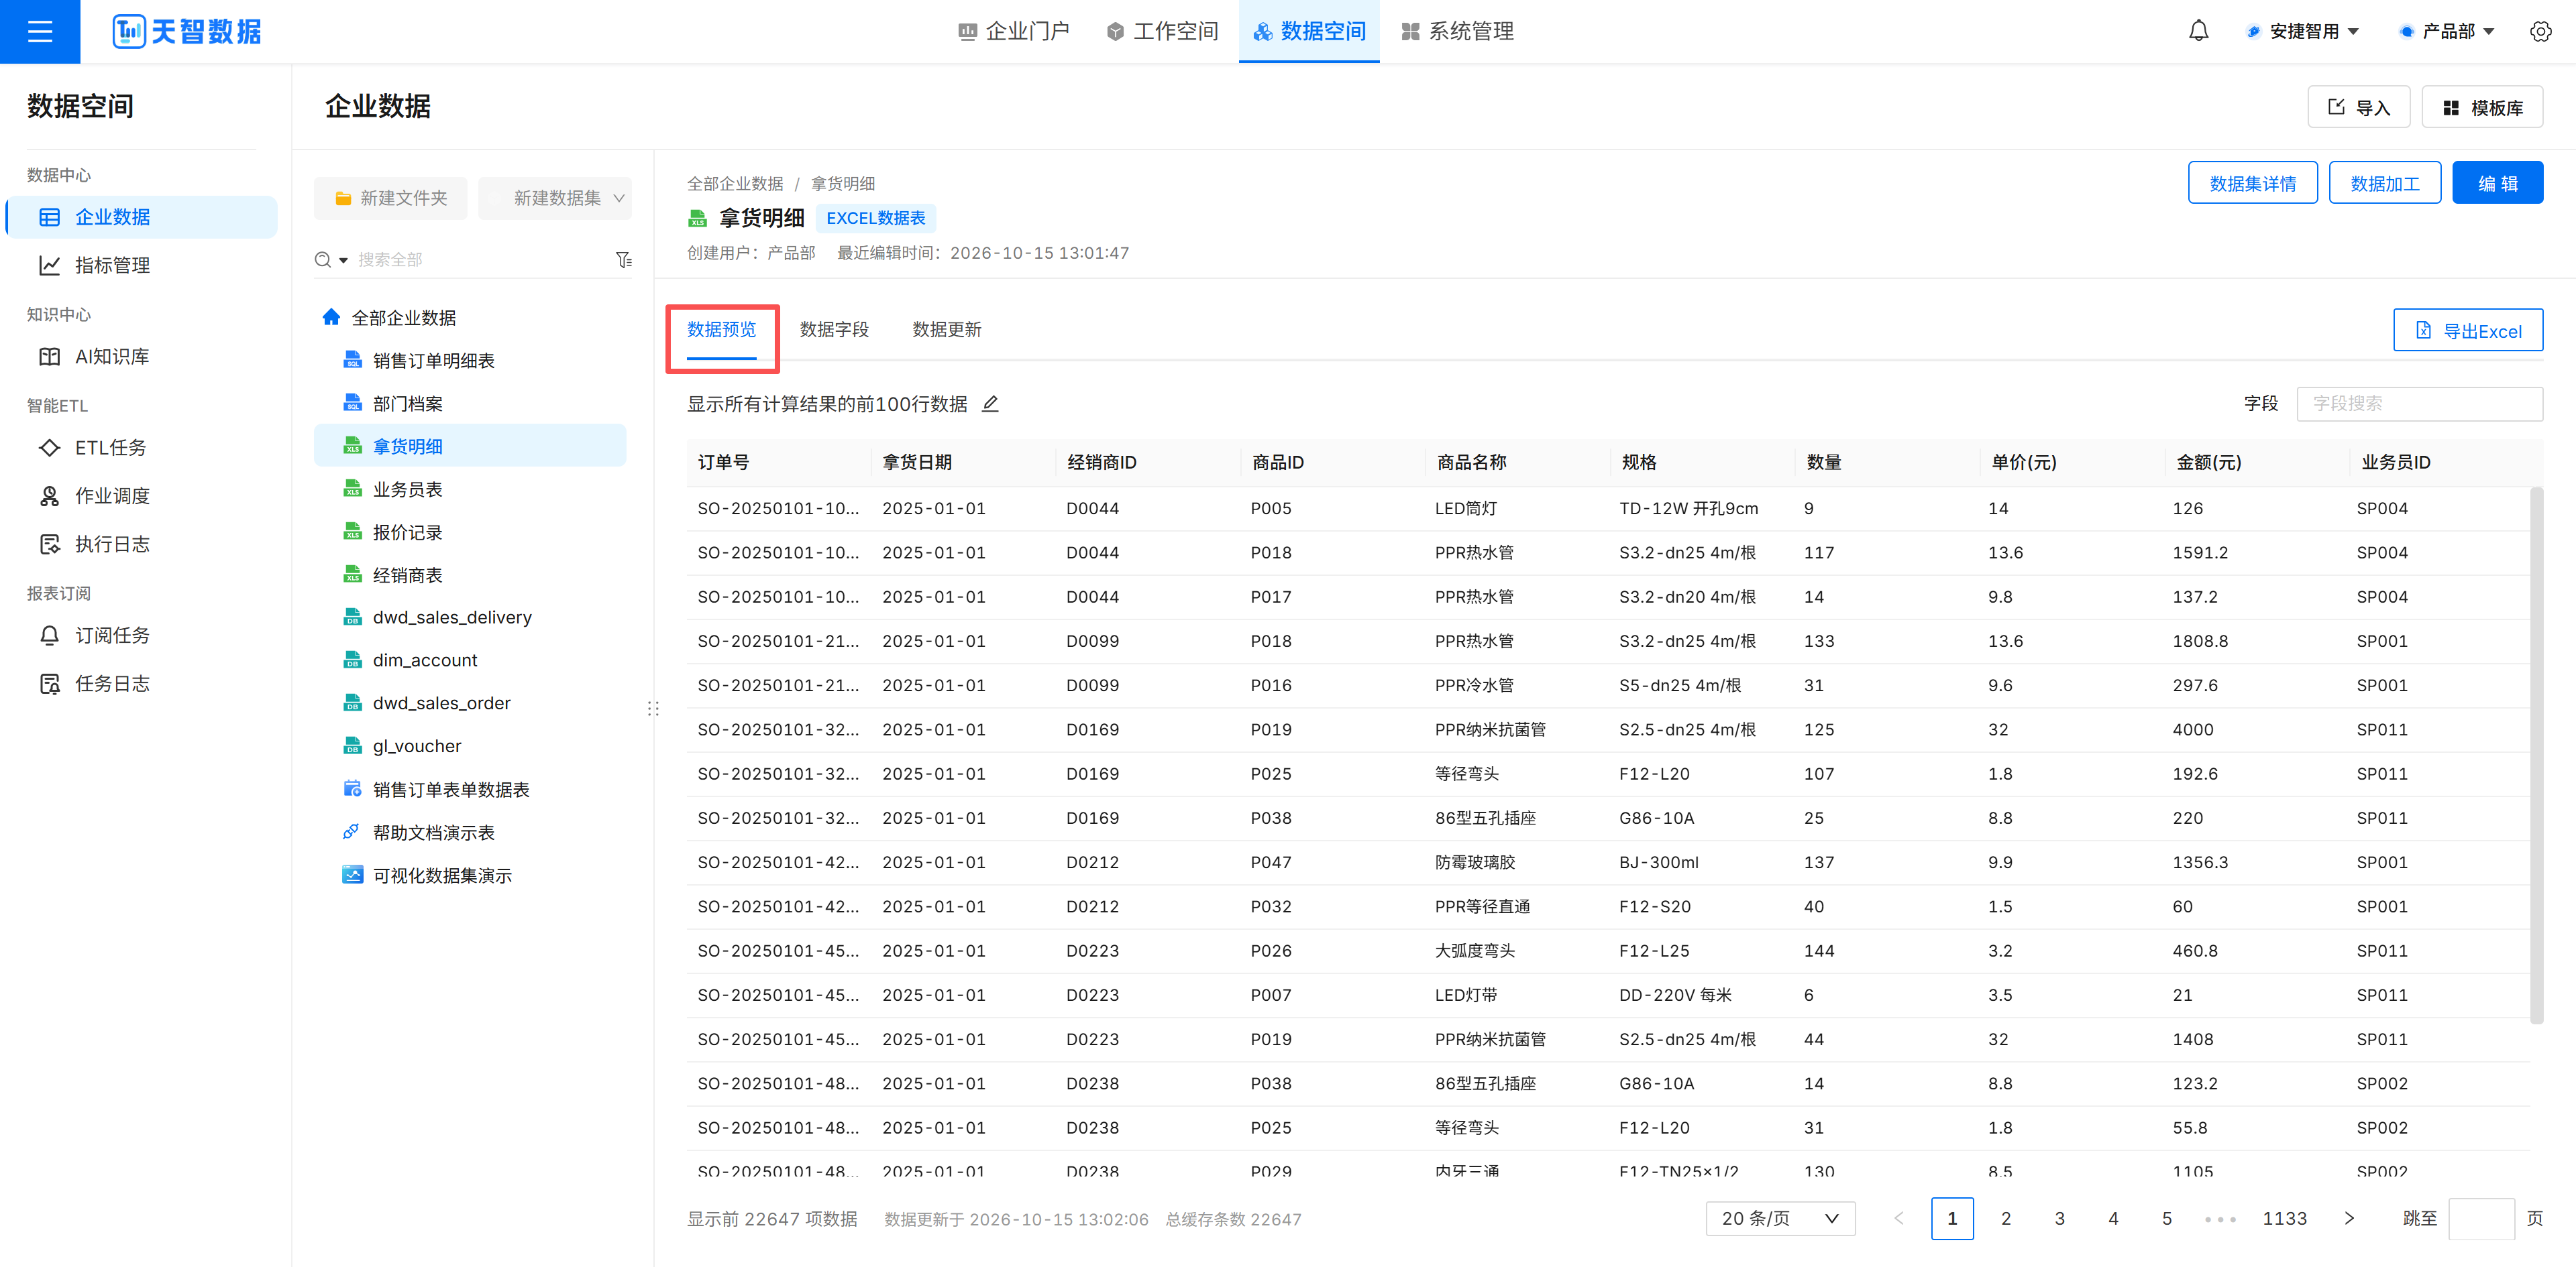The height and width of the screenshot is (1267, 2576).
Task: Click the search magnifier icon dropdown
Action: point(330,260)
